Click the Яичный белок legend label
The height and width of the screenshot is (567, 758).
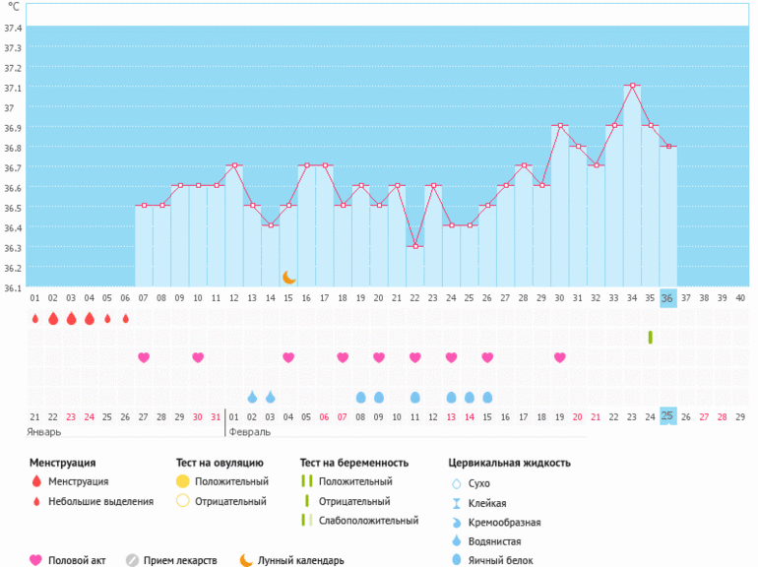click(502, 561)
